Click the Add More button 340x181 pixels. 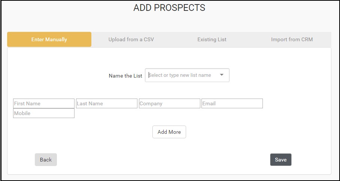pyautogui.click(x=169, y=132)
